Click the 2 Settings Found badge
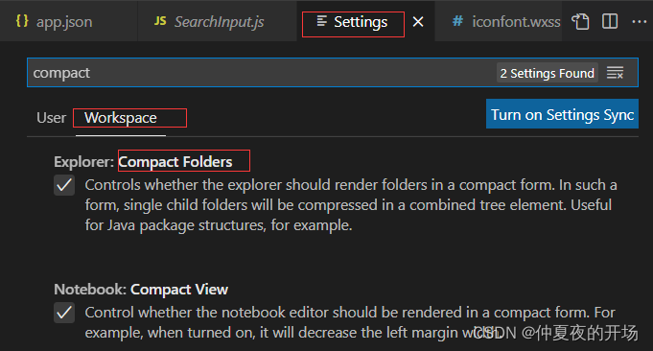The image size is (653, 351). pos(548,73)
